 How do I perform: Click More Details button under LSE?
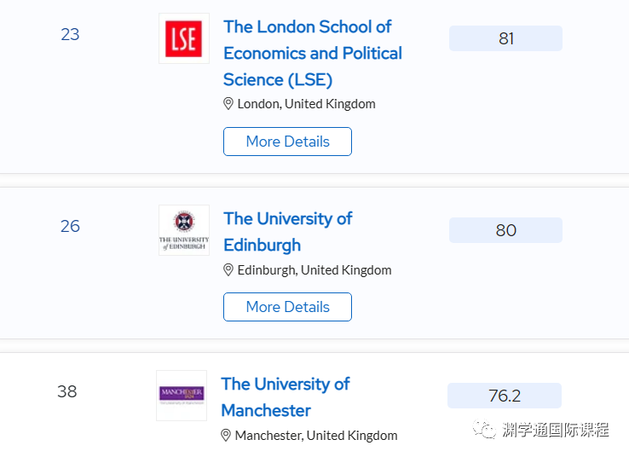(287, 142)
